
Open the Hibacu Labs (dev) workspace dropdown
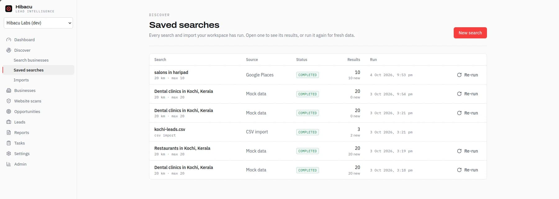pyautogui.click(x=38, y=23)
